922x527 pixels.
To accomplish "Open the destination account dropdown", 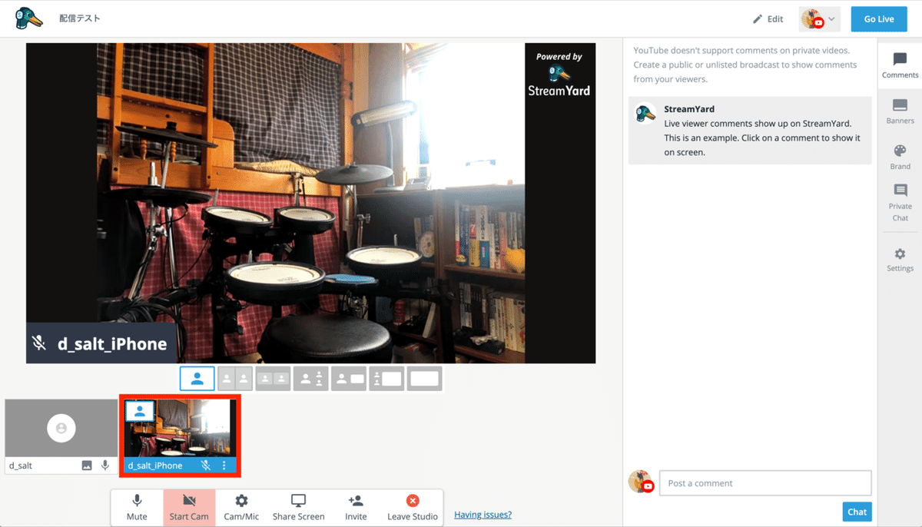I will (x=820, y=19).
